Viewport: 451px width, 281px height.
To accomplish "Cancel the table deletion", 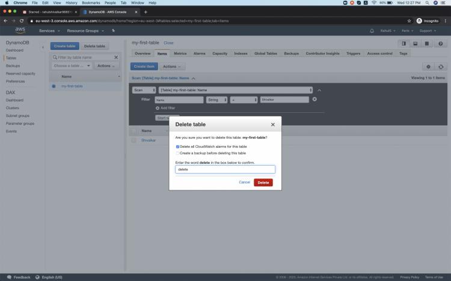I will (244, 182).
